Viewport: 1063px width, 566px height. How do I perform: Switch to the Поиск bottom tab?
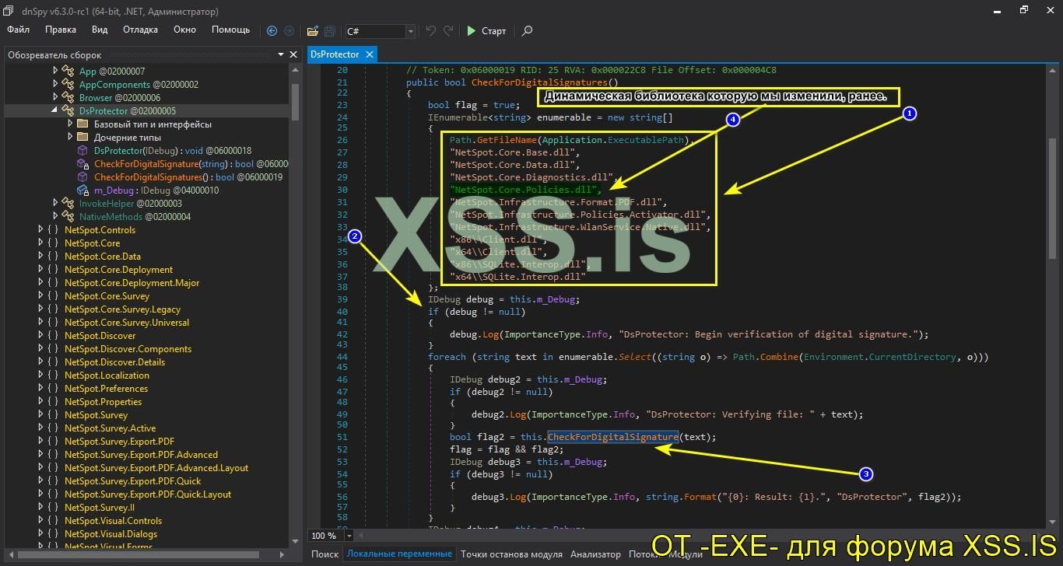click(325, 554)
